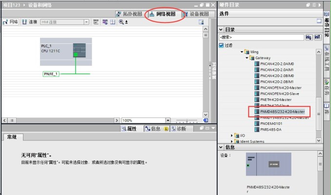Select PNCANOPEN-K20-Slave in the catalog

(x=279, y=94)
